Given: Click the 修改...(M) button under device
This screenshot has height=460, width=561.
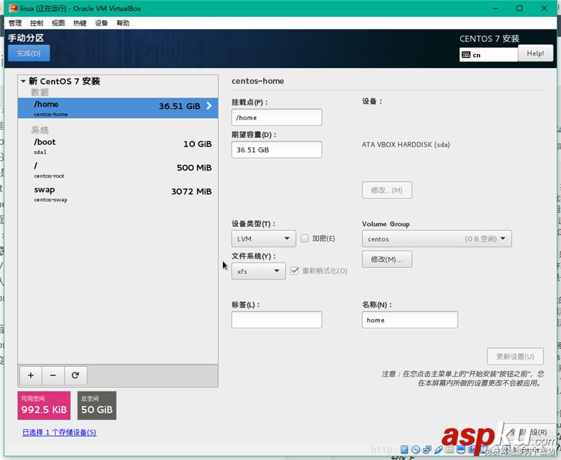Looking at the screenshot, I should 387,190.
